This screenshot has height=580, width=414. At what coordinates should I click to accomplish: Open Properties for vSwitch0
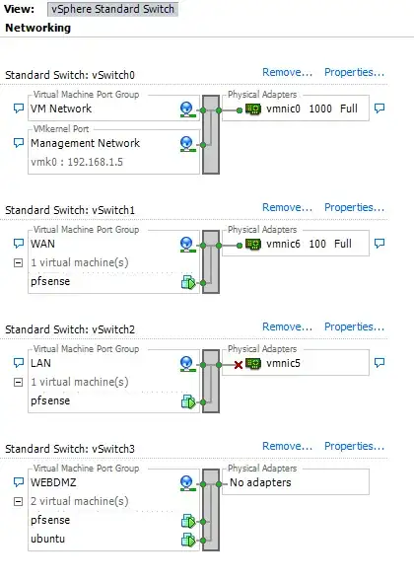click(x=354, y=72)
